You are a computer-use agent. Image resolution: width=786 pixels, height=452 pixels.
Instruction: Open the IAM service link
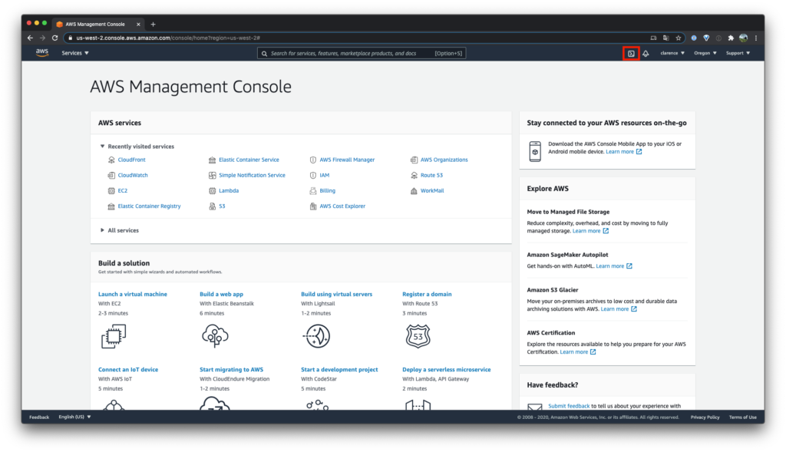click(325, 175)
